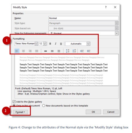
Task: Apply double line spacing icon
Action: (59, 51)
